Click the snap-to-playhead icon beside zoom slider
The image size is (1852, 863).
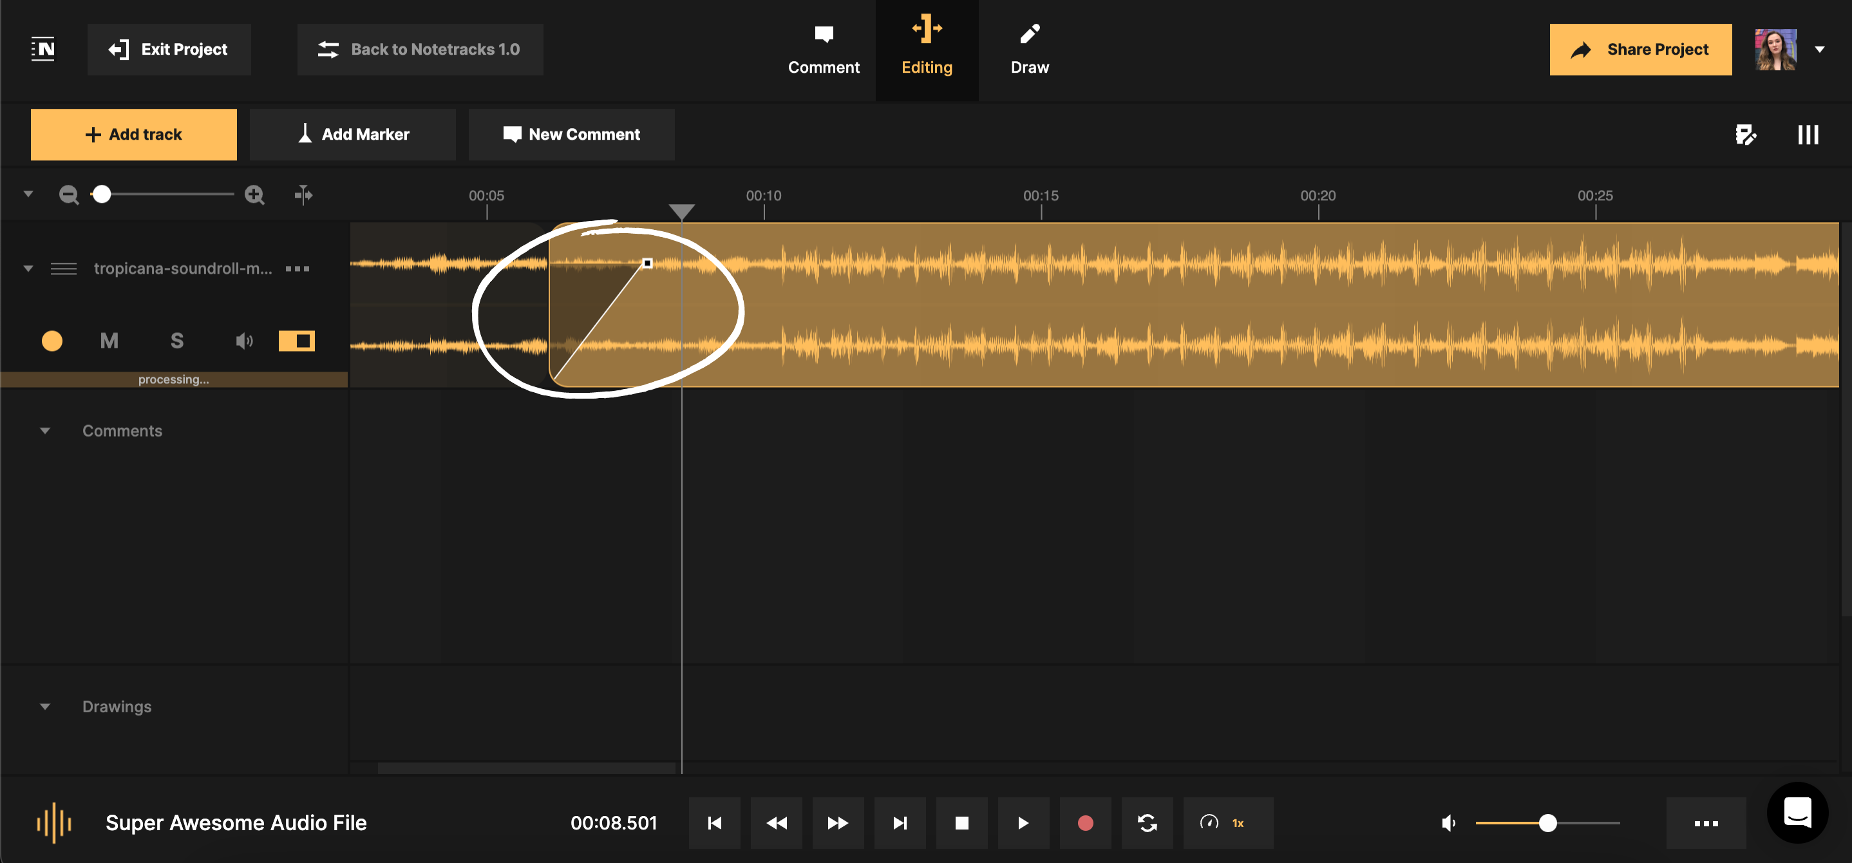click(x=303, y=194)
